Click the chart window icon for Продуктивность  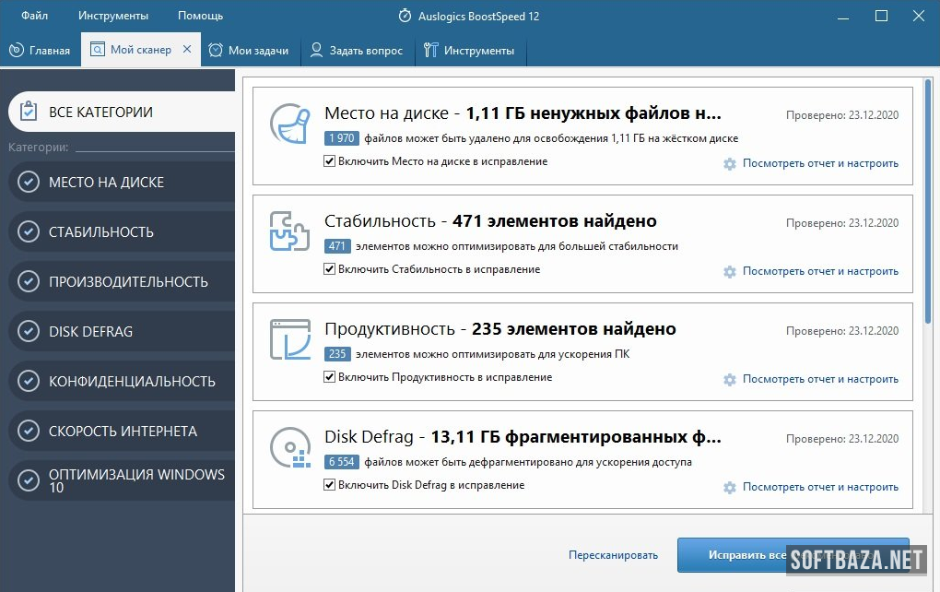tap(289, 339)
